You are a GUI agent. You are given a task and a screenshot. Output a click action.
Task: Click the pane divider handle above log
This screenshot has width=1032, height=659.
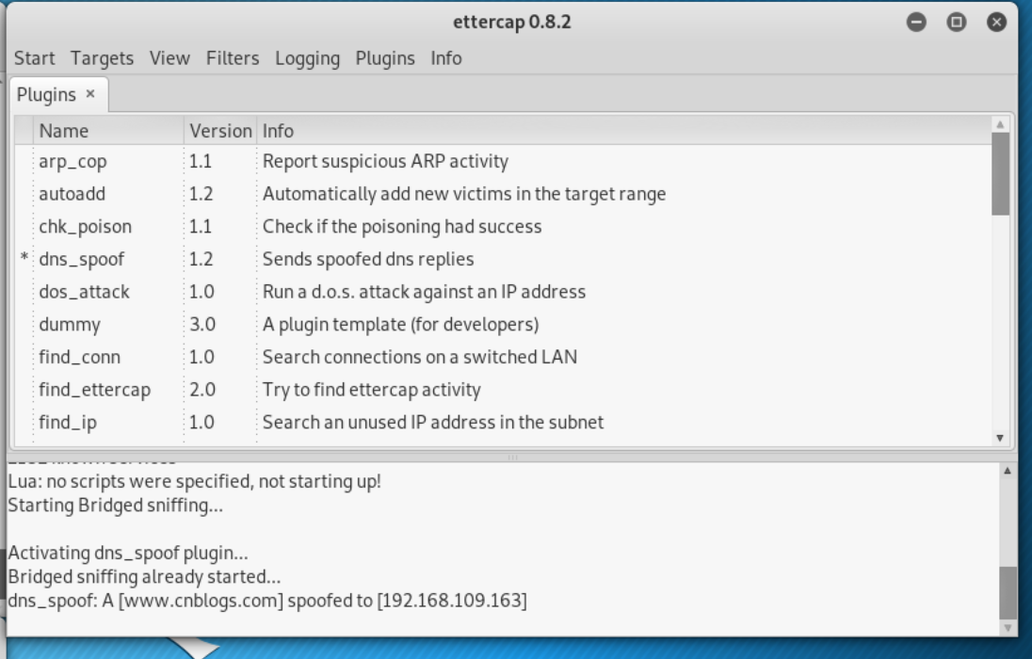click(512, 457)
